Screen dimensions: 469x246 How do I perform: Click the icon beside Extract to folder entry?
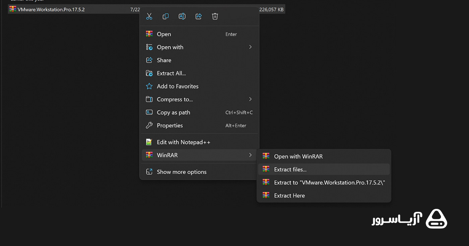point(266,182)
